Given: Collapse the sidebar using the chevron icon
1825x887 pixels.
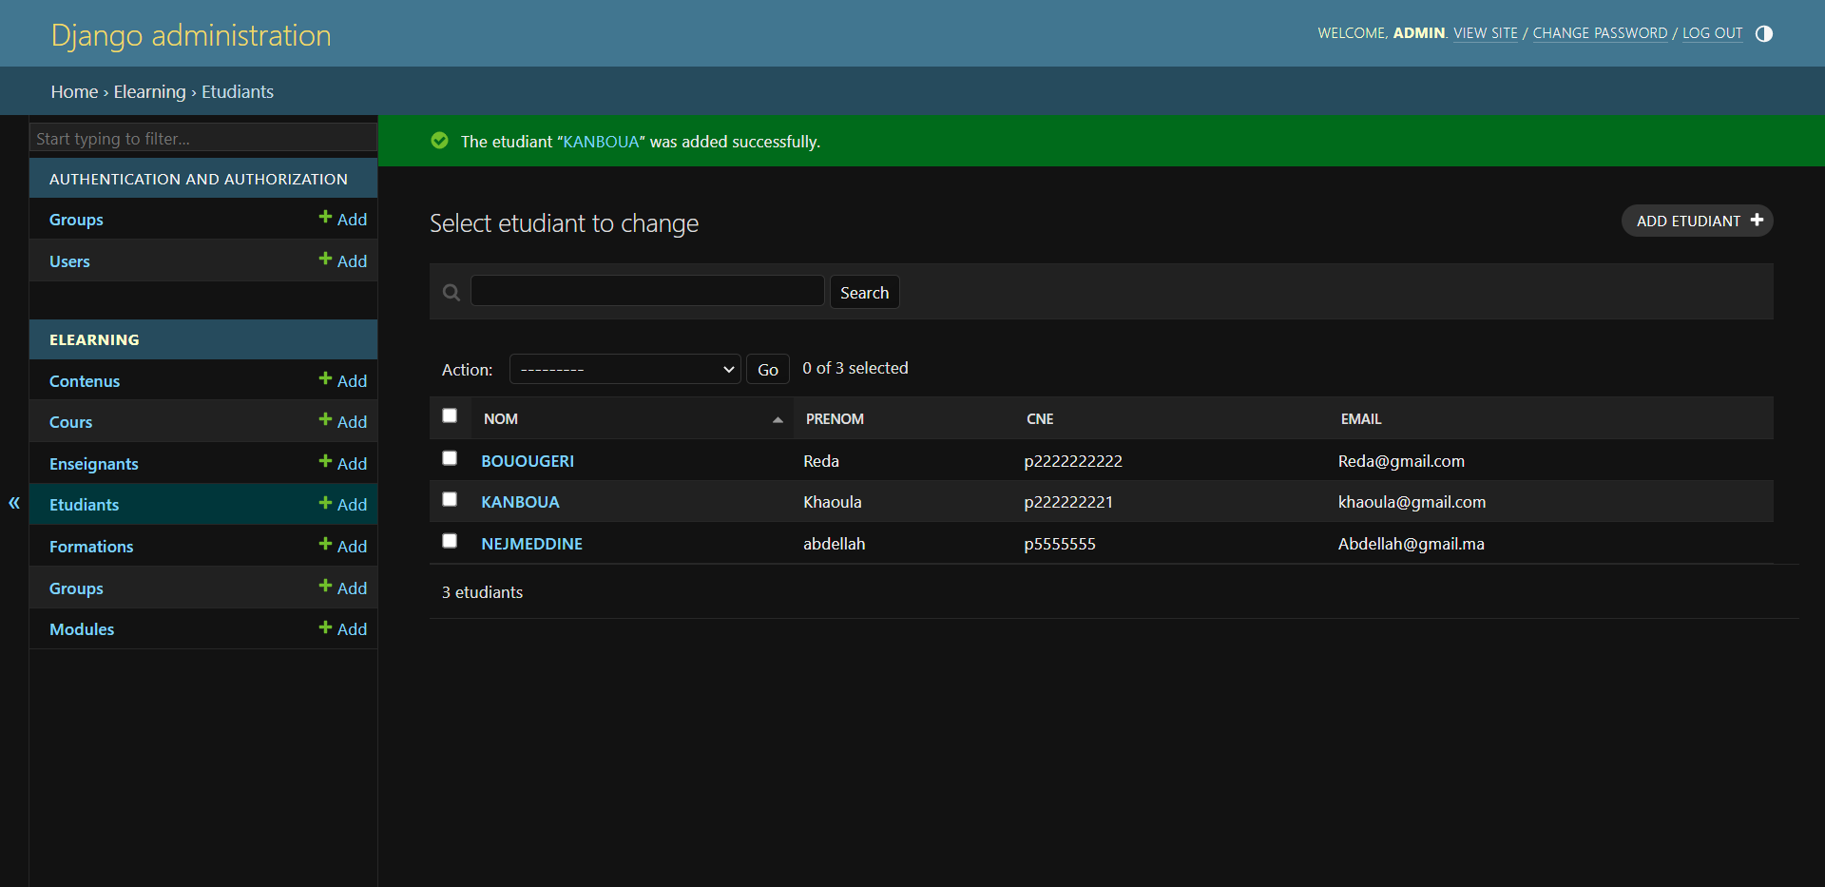Looking at the screenshot, I should tap(14, 503).
